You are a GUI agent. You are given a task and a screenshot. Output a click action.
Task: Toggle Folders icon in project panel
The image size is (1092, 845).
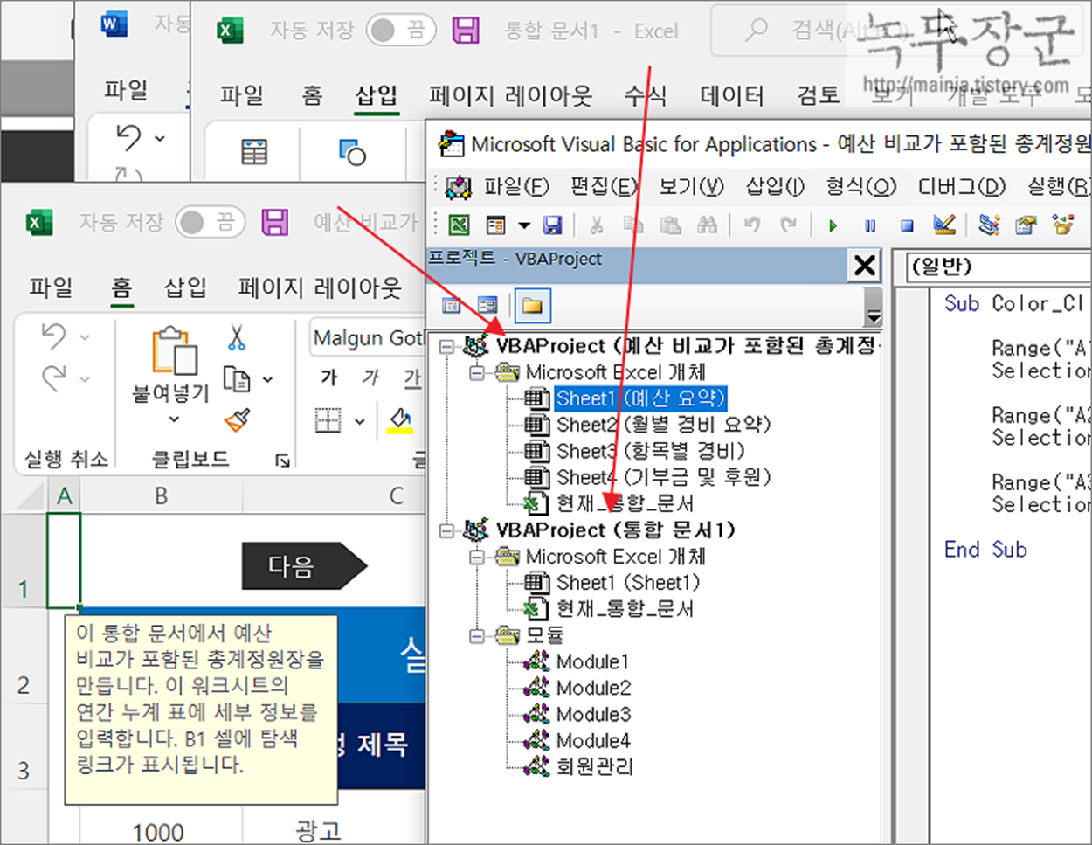531,305
